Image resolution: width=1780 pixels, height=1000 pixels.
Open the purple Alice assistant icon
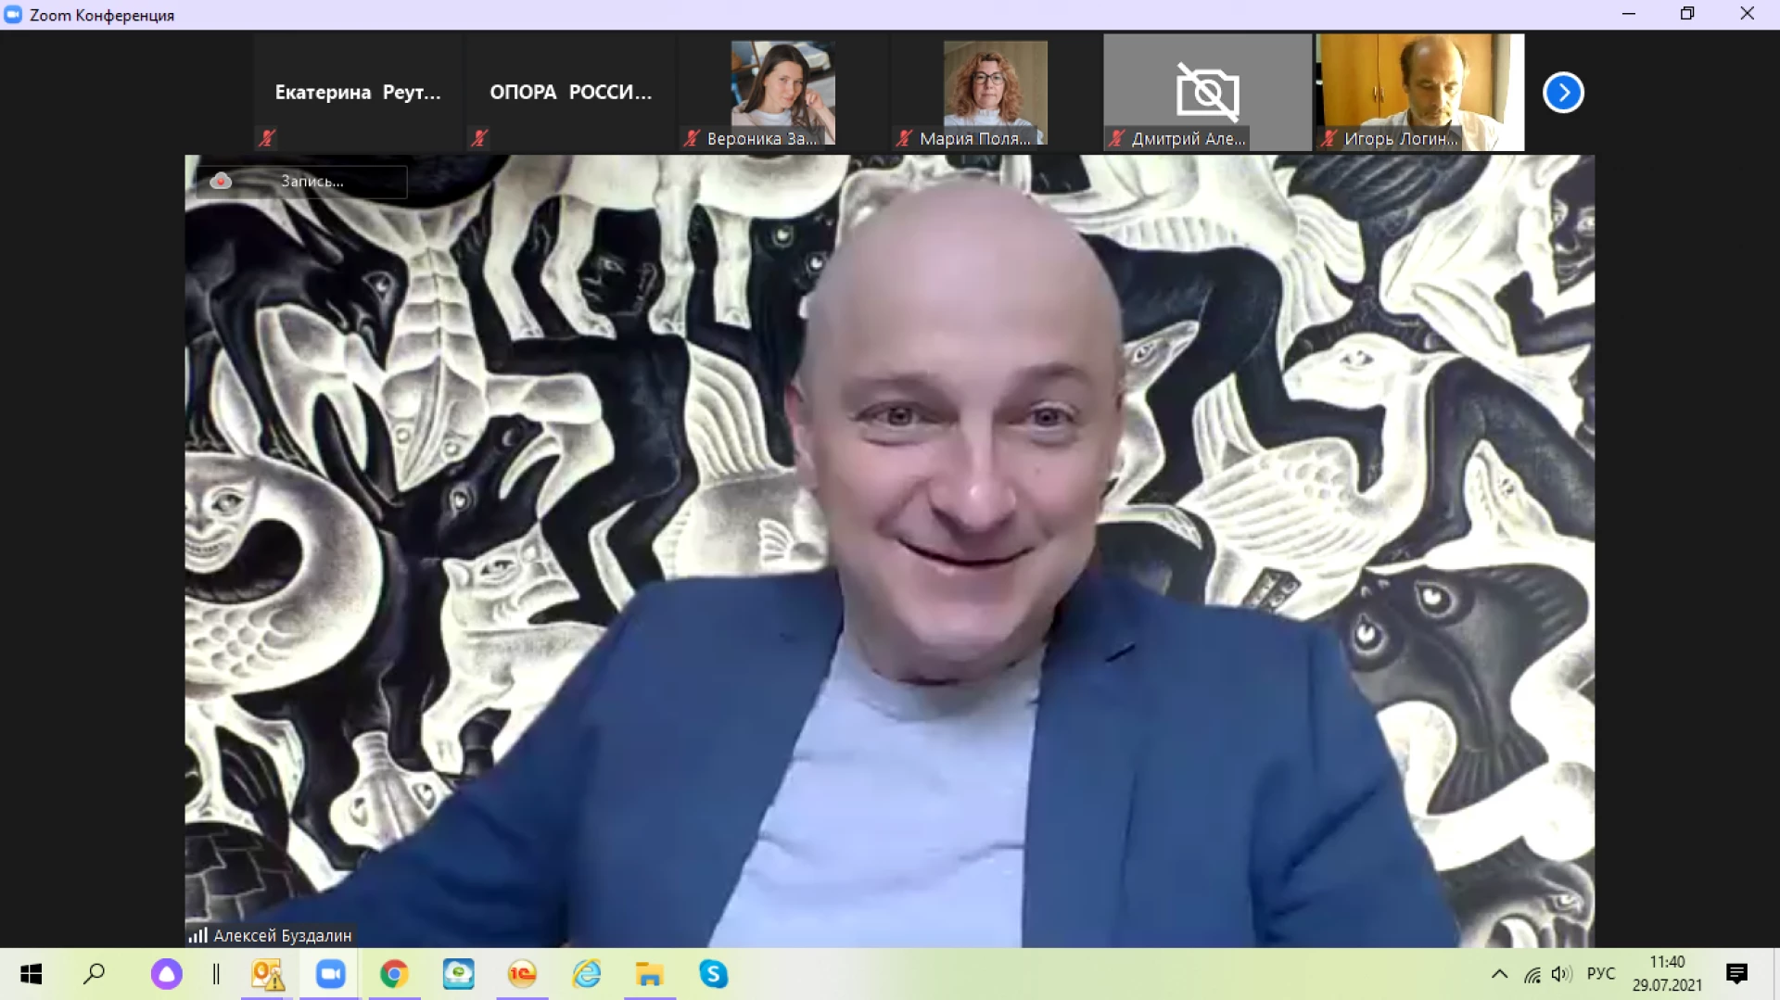pos(167,974)
